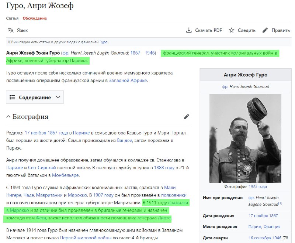Open the 17 ноября 1867 года link
295x243 pixels.
[46, 133]
